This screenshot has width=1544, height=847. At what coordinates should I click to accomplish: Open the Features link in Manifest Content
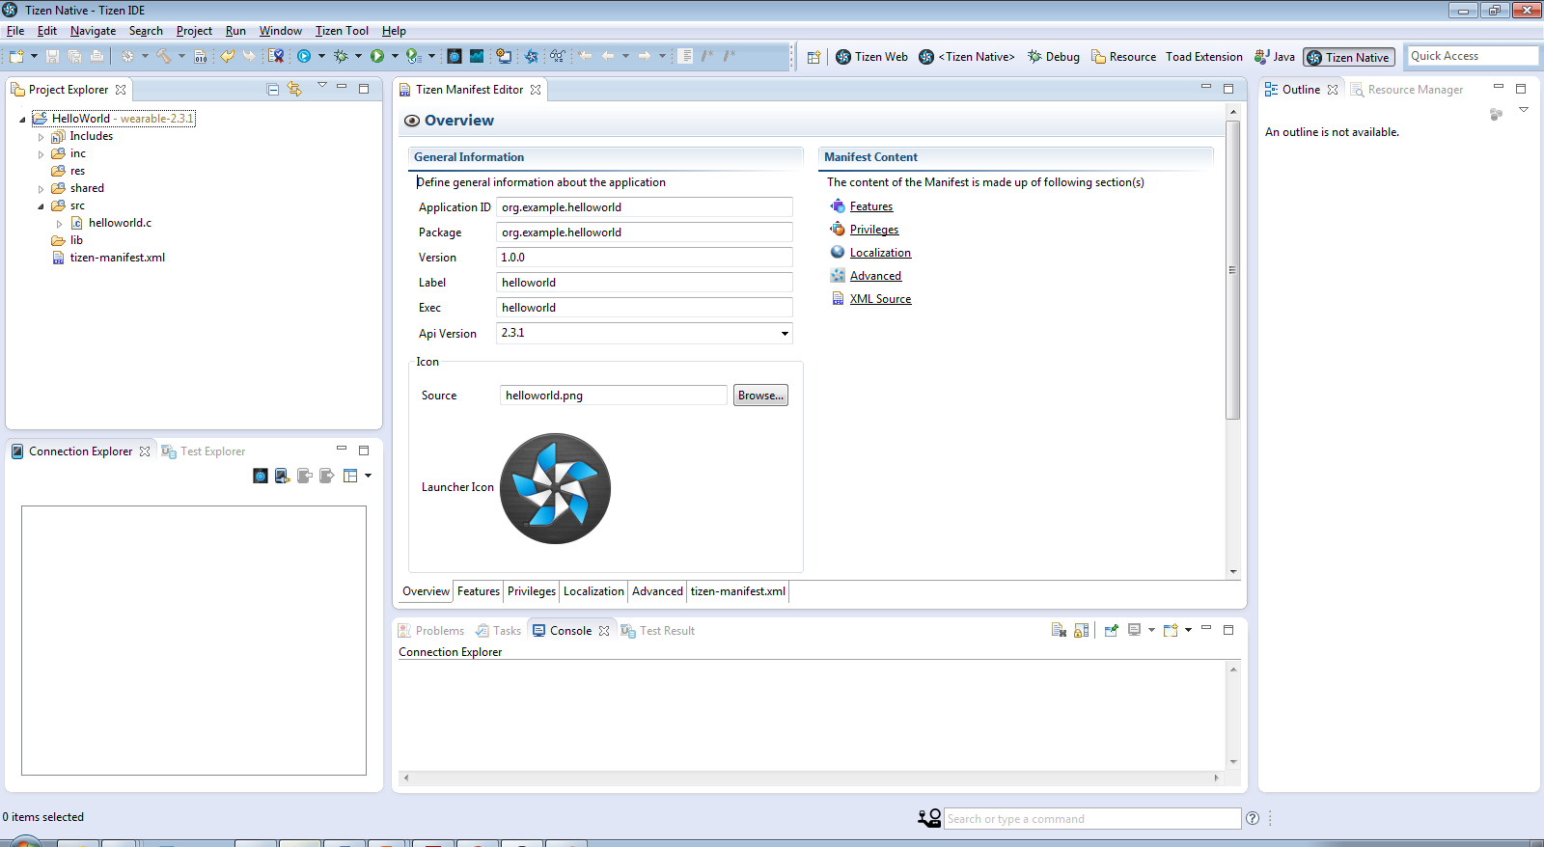[871, 206]
